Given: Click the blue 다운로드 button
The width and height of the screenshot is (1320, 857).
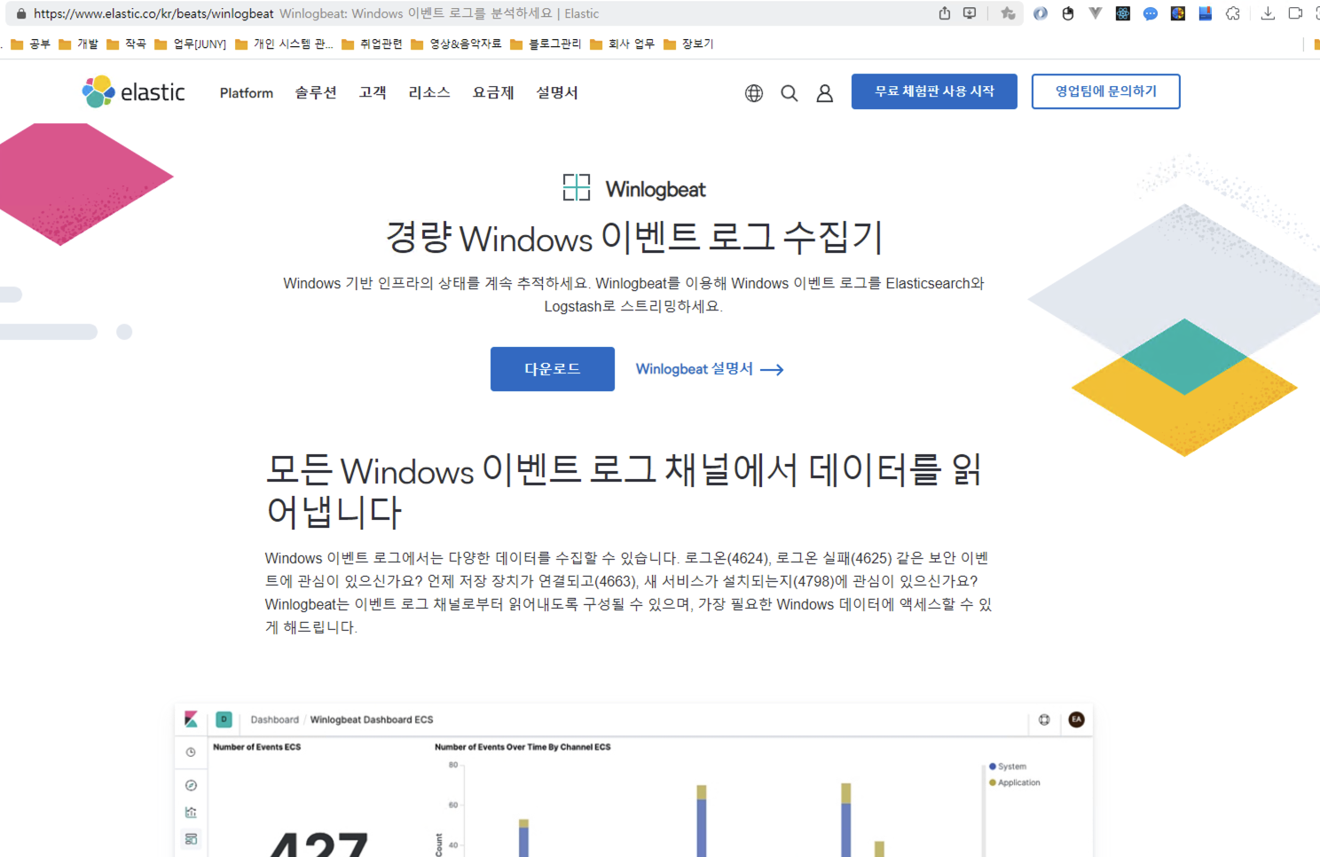Looking at the screenshot, I should coord(553,369).
